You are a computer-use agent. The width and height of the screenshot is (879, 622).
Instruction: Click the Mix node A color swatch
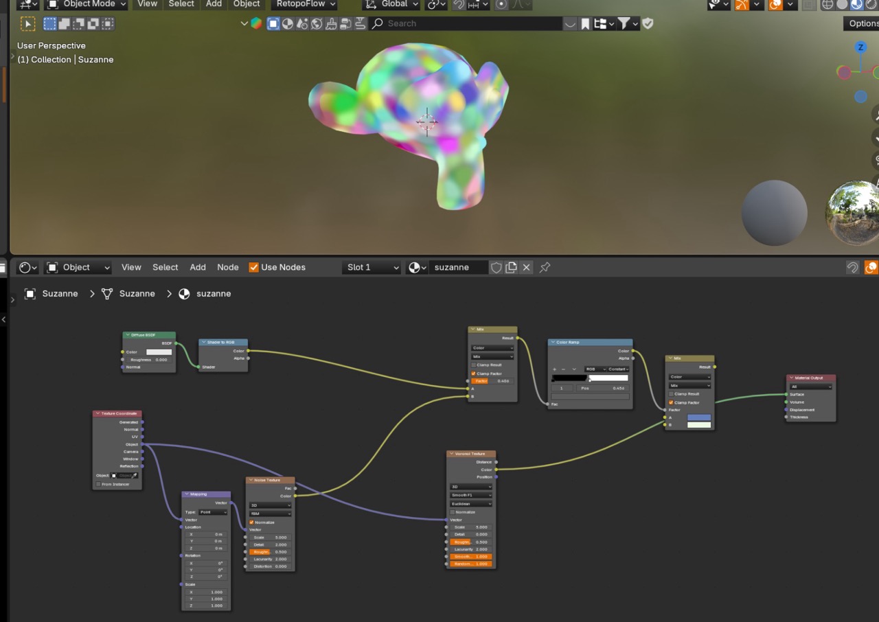click(x=699, y=417)
